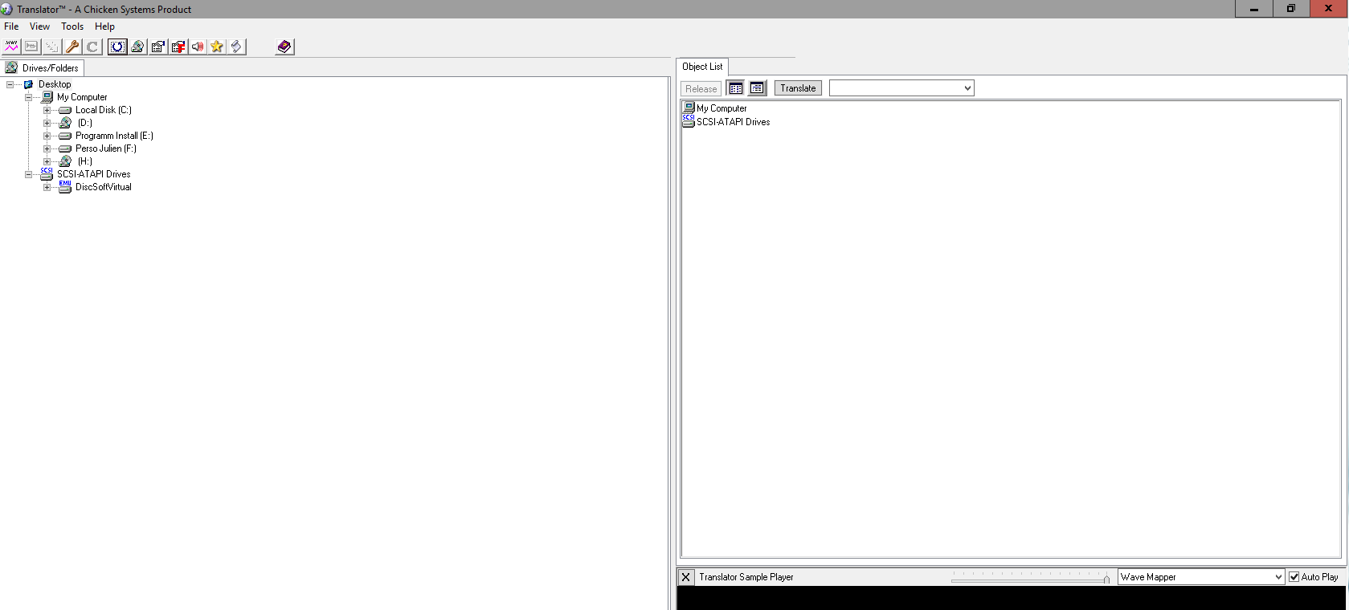Click the Desktop icon in the tree
The height and width of the screenshot is (610, 1349).
point(29,84)
